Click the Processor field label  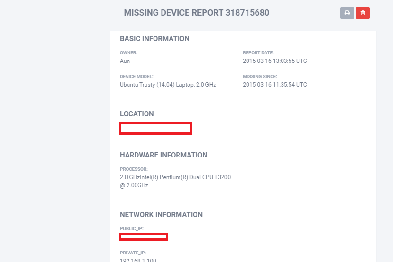tap(134, 169)
